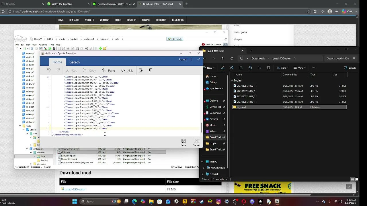Click the Cut scissors icon in File Explorer
The height and width of the screenshot is (206, 367).
tap(222, 68)
